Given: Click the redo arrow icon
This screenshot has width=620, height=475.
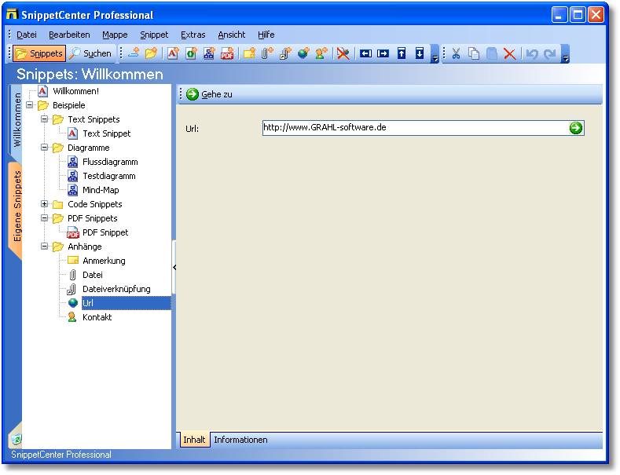Looking at the screenshot, I should tap(550, 53).
